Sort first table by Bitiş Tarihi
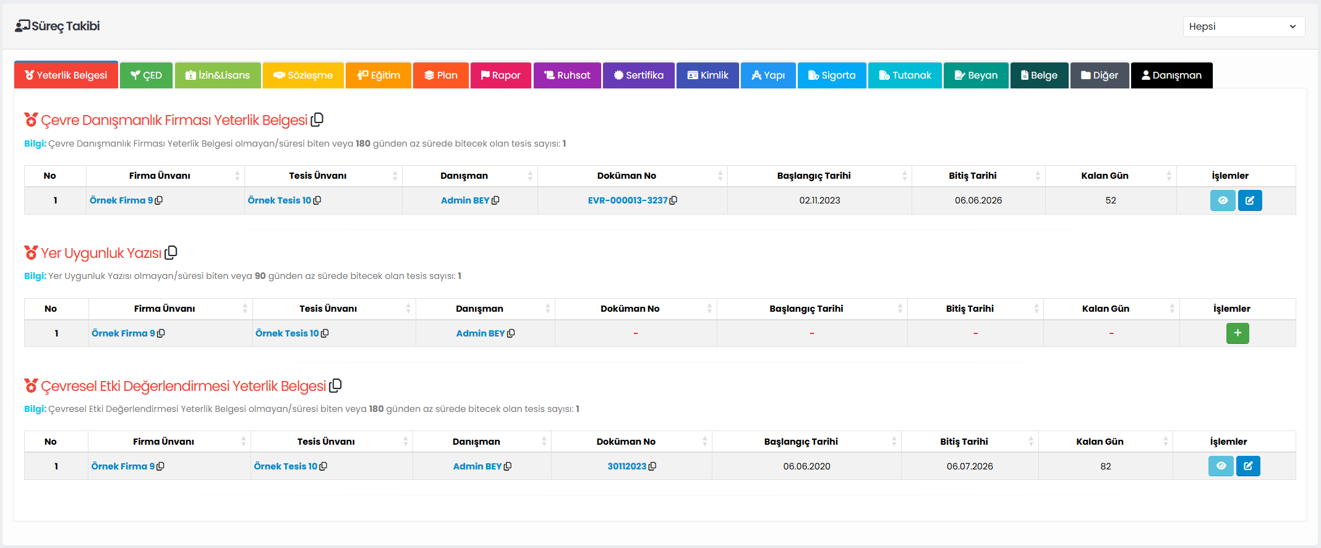Screen dimensions: 1321x548 point(1037,176)
